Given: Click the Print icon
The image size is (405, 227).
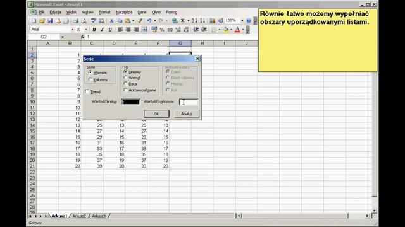Looking at the screenshot, I should click(x=75, y=21).
